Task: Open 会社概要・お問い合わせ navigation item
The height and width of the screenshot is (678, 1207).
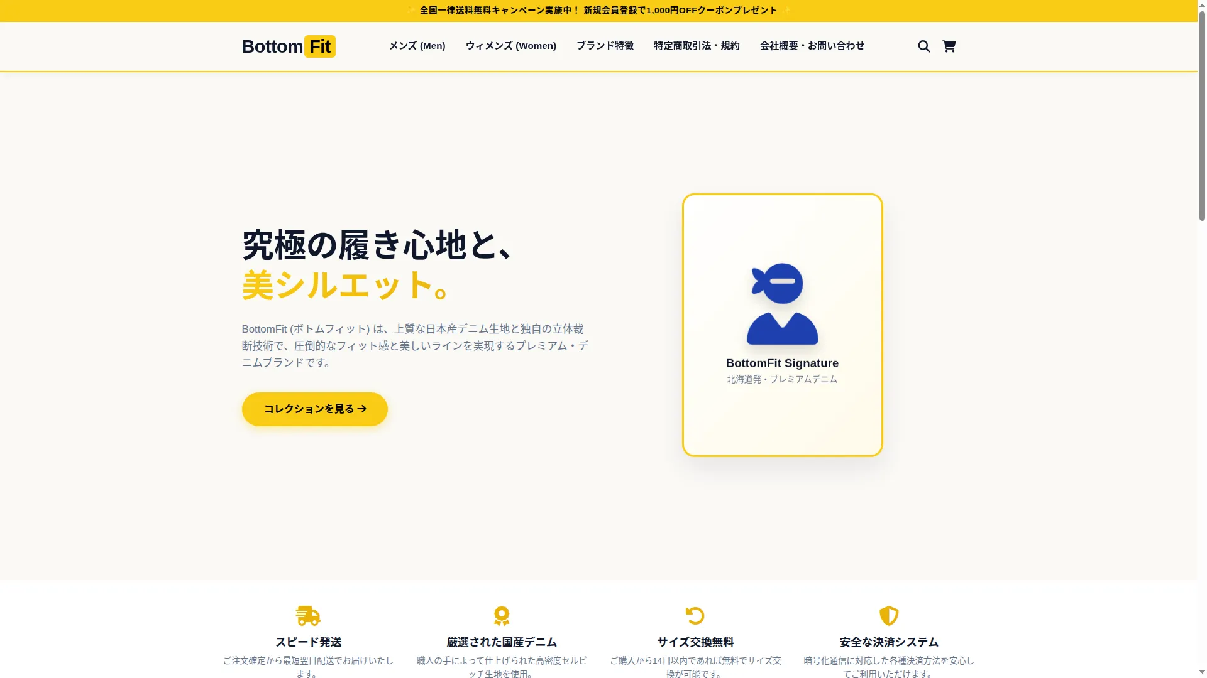Action: 812,46
